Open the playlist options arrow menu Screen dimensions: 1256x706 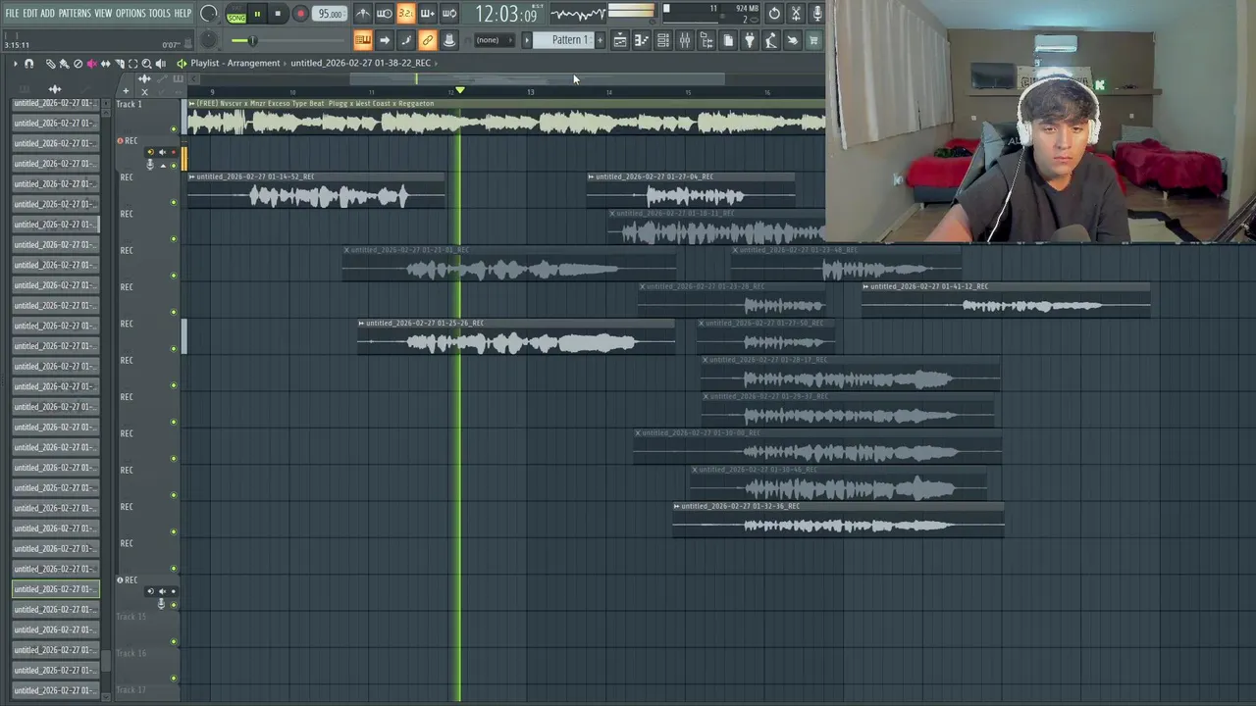(15, 64)
